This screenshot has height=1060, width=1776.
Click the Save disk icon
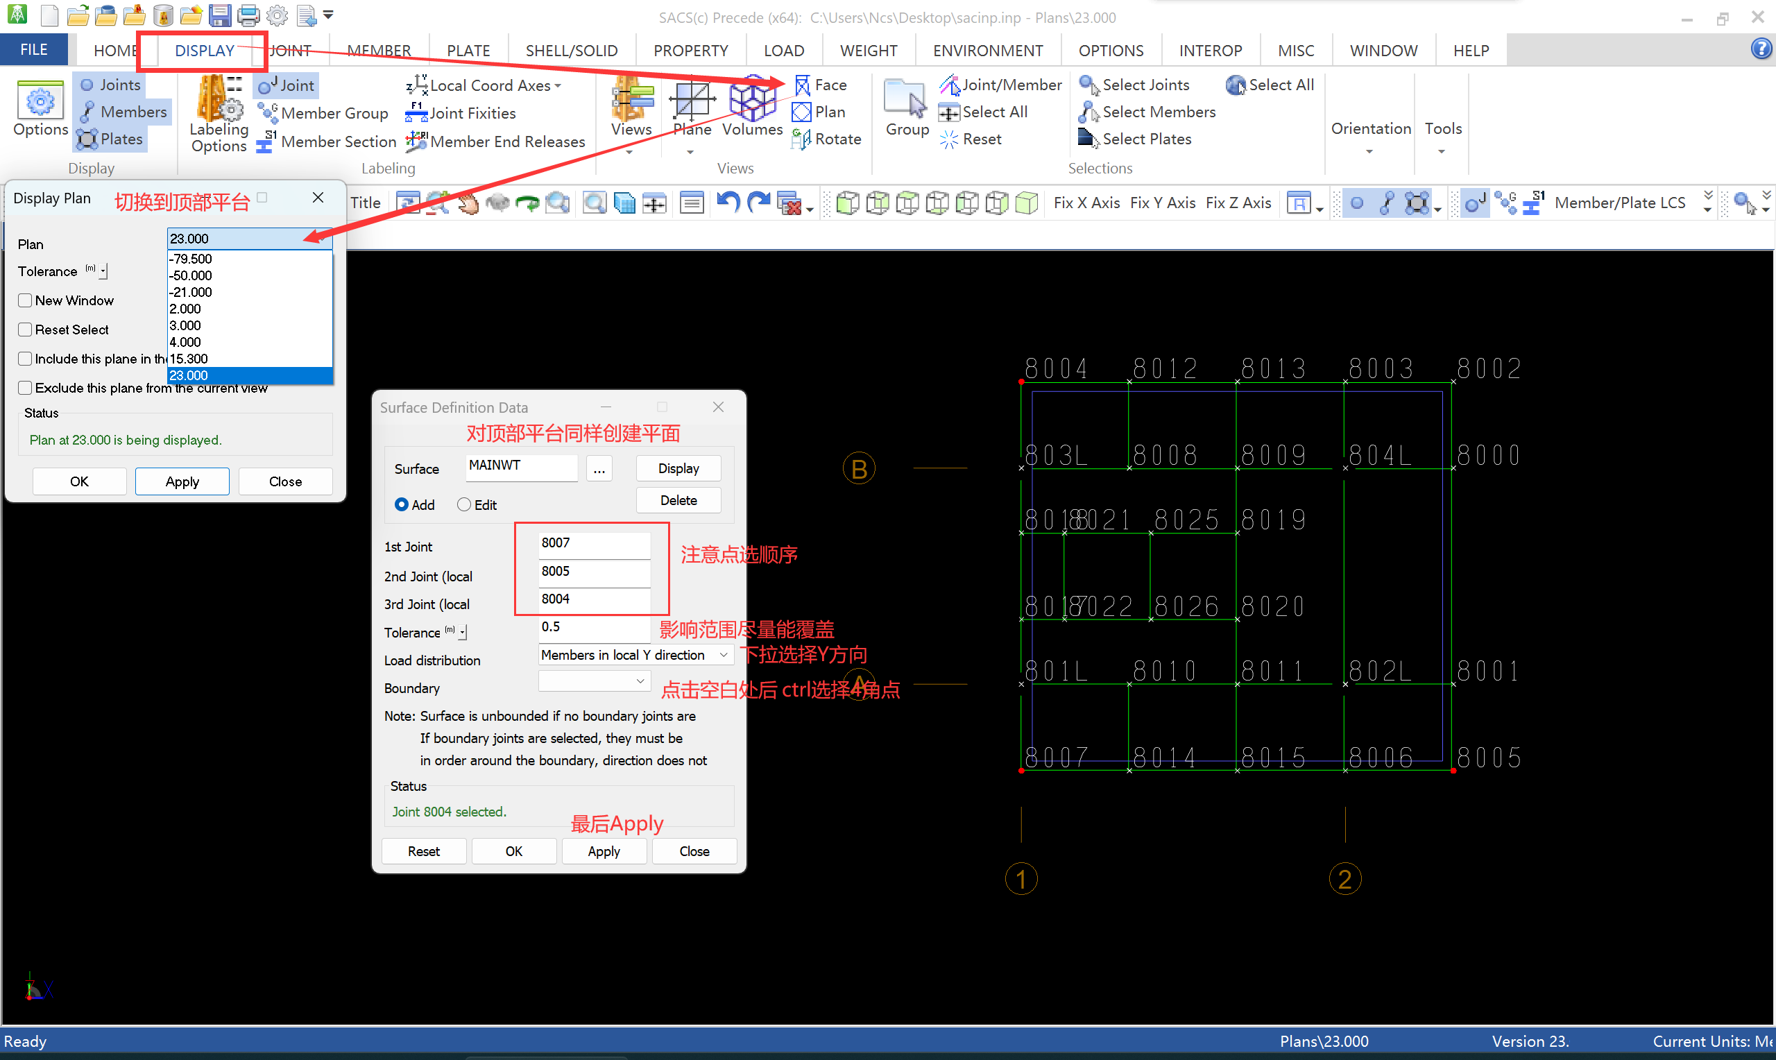tap(220, 15)
